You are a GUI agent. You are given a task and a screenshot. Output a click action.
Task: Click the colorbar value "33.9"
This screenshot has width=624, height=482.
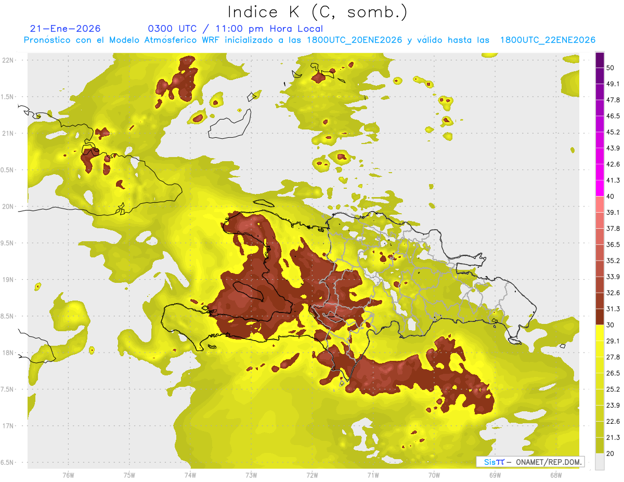click(x=614, y=277)
